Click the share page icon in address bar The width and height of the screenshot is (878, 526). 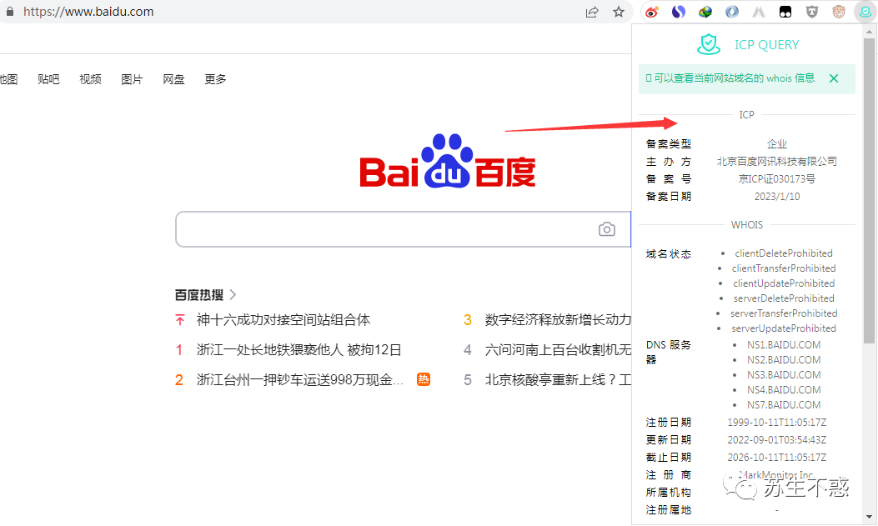(592, 12)
